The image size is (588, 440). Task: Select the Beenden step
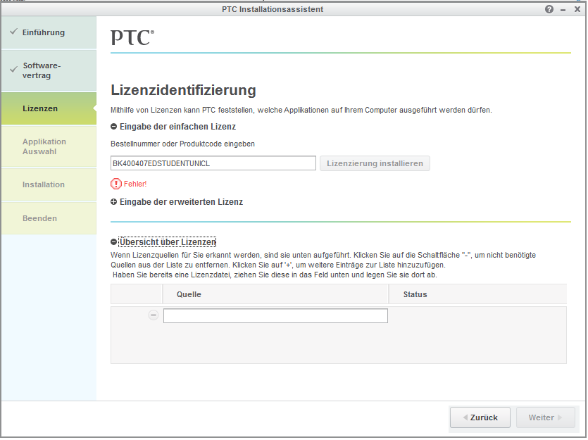point(49,218)
